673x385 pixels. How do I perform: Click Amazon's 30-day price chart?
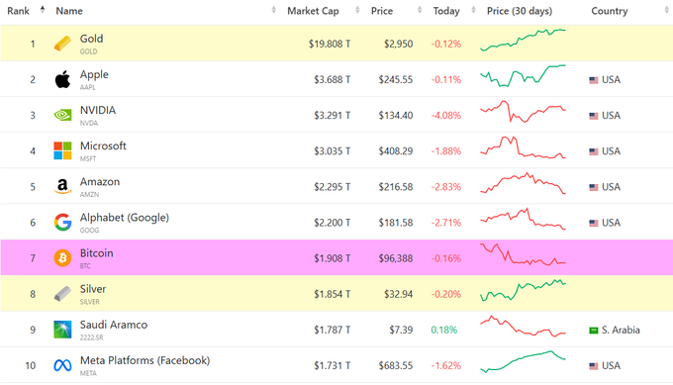click(523, 183)
